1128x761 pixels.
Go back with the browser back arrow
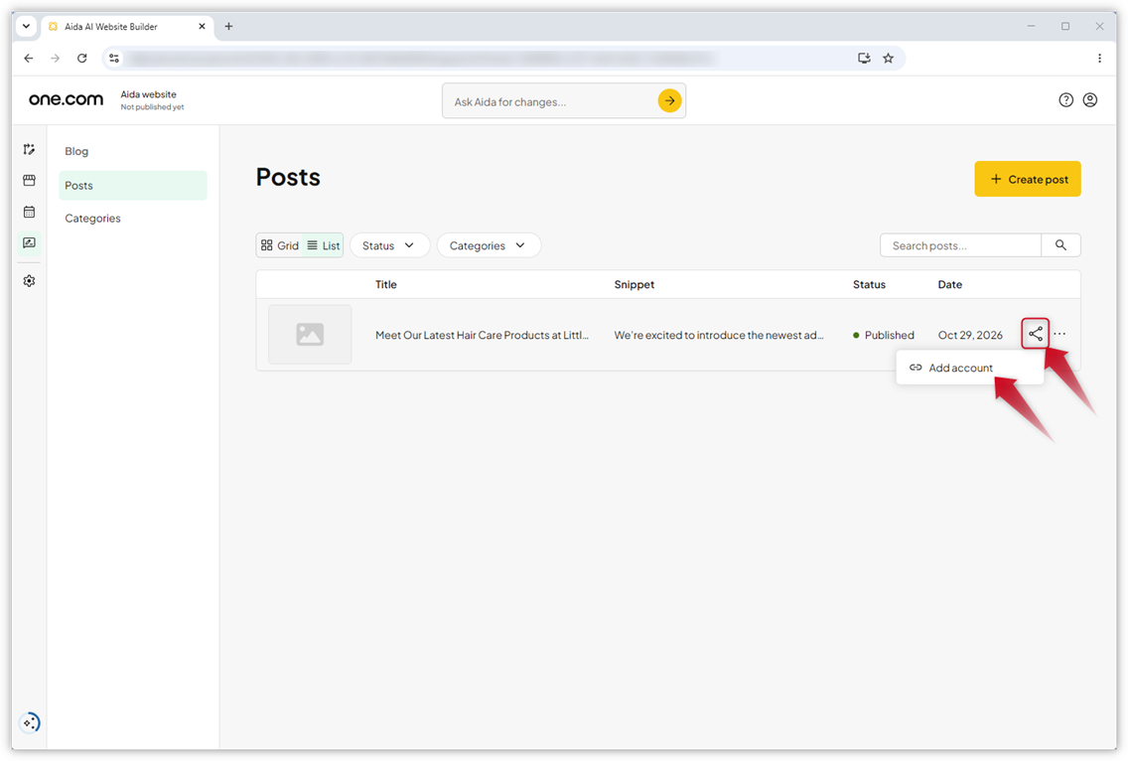pos(28,59)
